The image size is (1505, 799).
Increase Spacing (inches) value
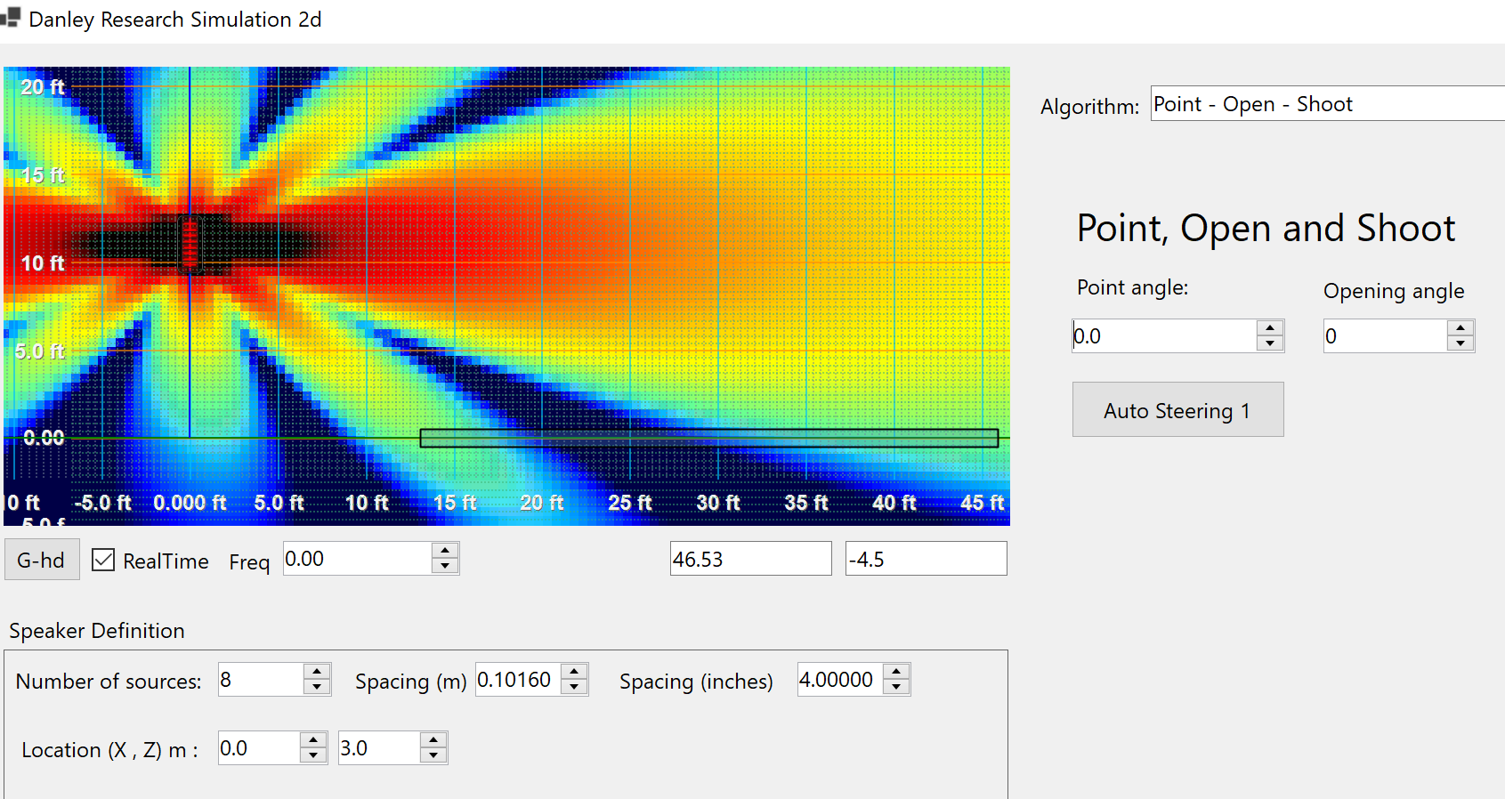pos(896,672)
